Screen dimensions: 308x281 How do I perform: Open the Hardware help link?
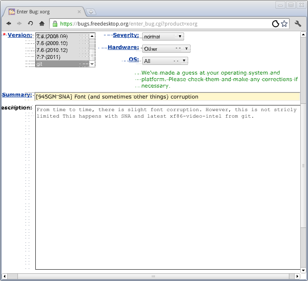tap(123, 47)
